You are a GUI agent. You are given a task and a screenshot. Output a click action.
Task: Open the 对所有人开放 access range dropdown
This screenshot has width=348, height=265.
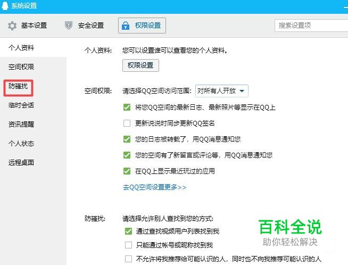click(222, 91)
